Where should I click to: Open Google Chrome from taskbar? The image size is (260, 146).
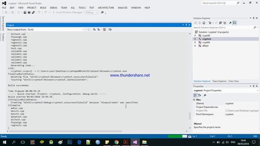point(117,142)
